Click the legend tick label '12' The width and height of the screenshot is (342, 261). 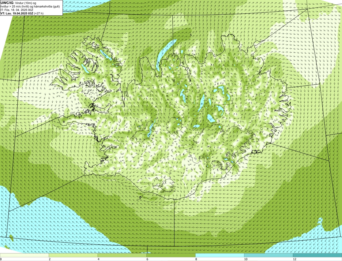[x=294, y=259]
